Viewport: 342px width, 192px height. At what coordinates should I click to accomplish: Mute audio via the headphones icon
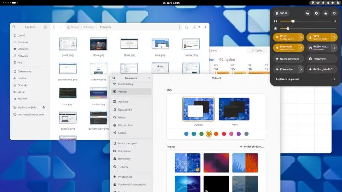tap(276, 21)
